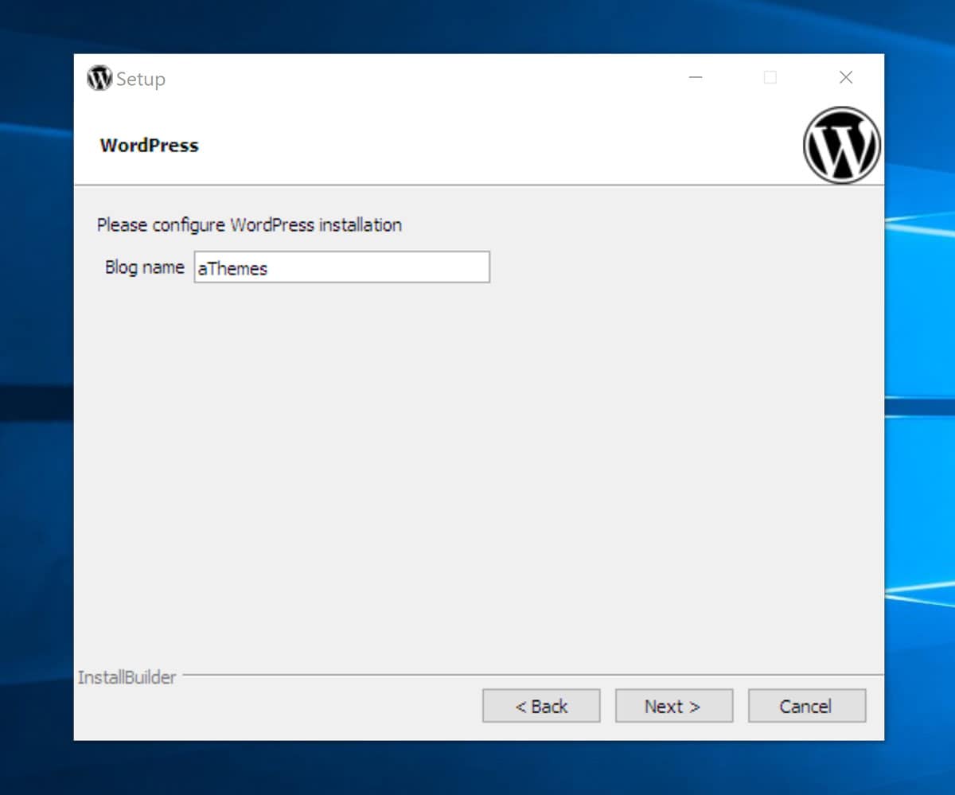Viewport: 955px width, 795px height.
Task: Click the WordPress branding mark above the Cancel button
Action: (x=842, y=146)
